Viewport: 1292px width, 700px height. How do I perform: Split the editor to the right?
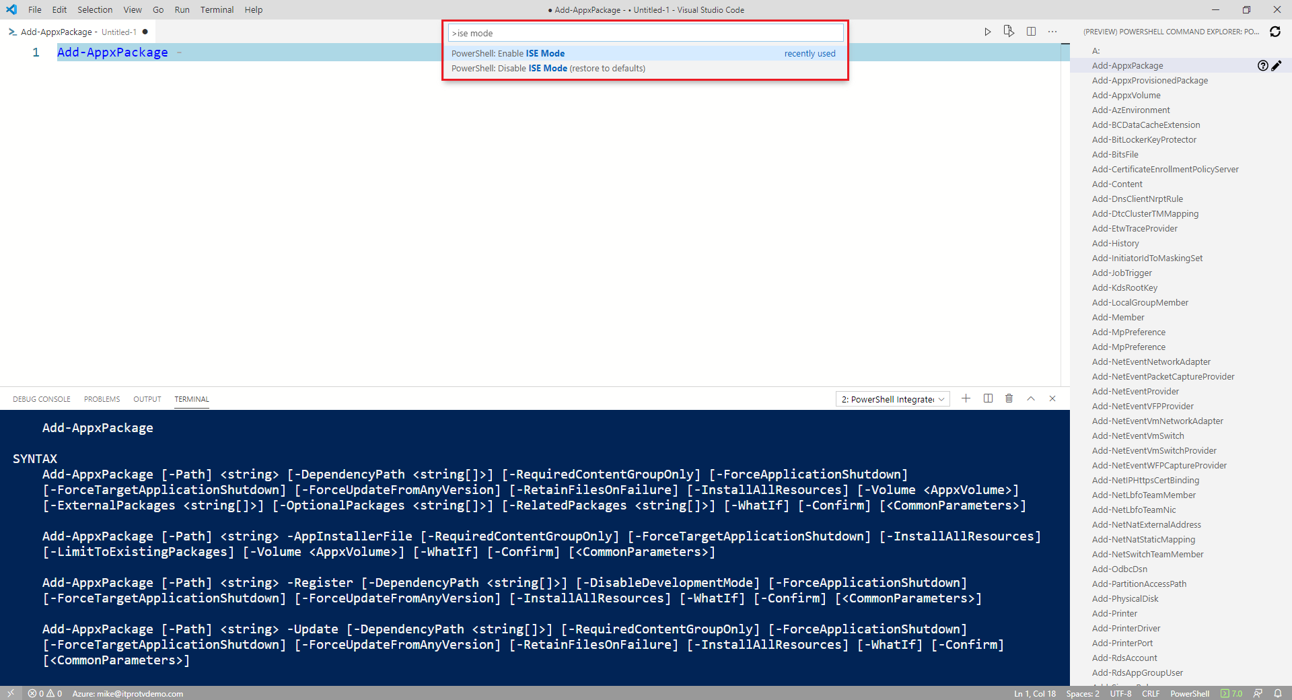(x=1031, y=32)
